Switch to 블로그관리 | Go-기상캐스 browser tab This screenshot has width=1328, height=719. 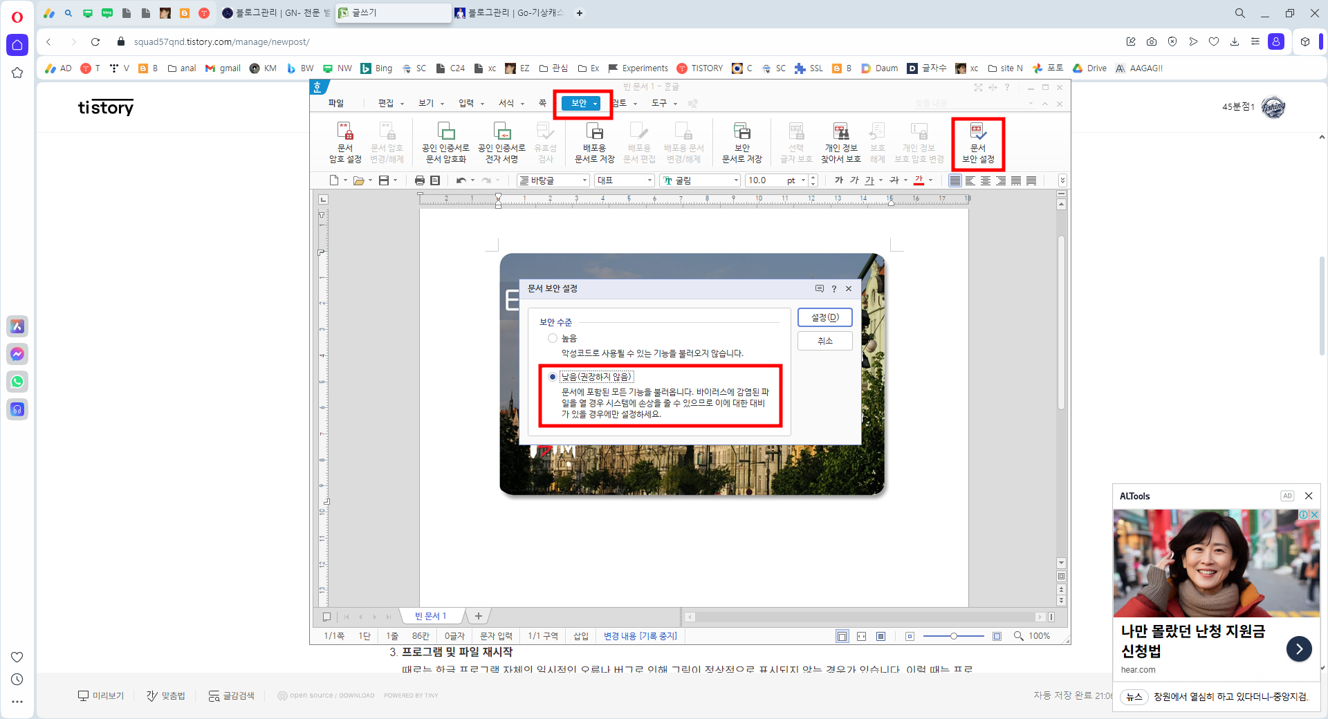click(510, 12)
